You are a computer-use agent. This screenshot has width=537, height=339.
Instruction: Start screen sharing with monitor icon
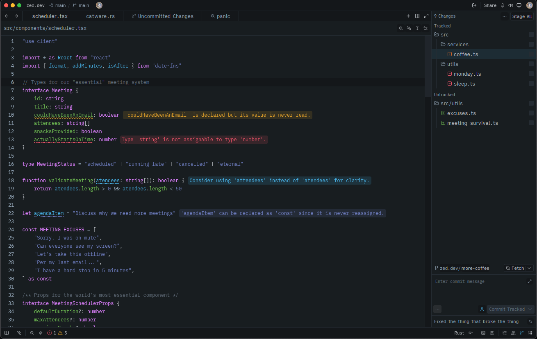pyautogui.click(x=519, y=5)
